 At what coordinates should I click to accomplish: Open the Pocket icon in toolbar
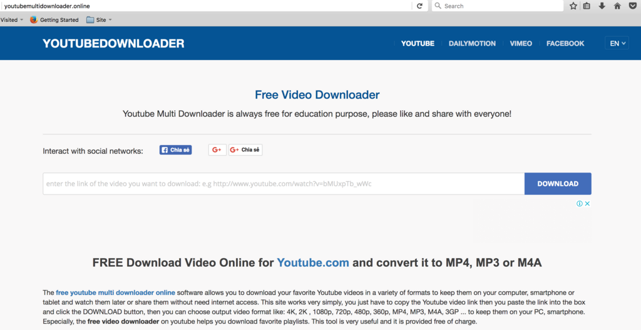click(x=632, y=6)
